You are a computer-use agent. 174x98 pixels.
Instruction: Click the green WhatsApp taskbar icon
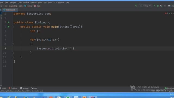coord(68,97)
